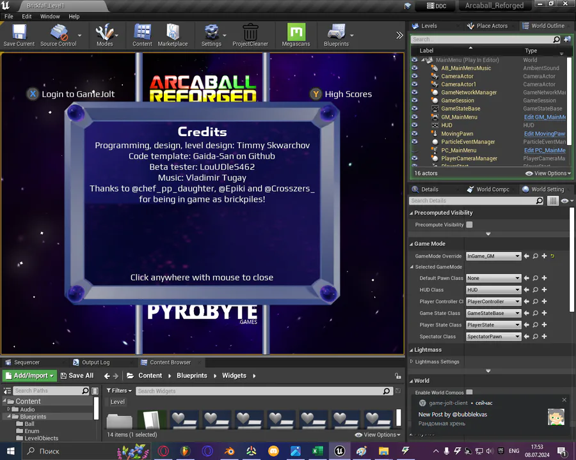The image size is (576, 460).
Task: Open the Window menu
Action: 50,17
